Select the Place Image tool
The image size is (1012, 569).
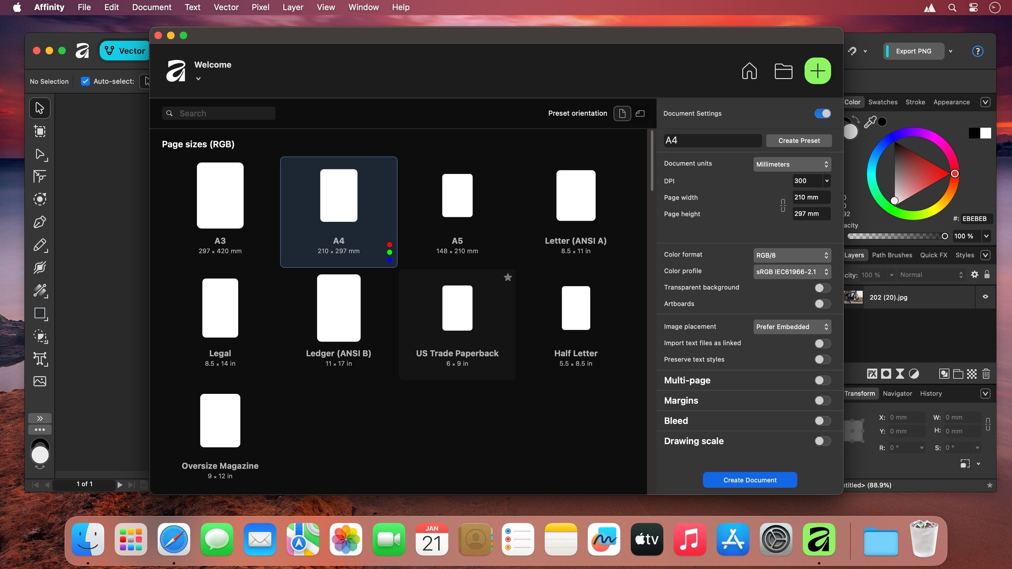[40, 381]
